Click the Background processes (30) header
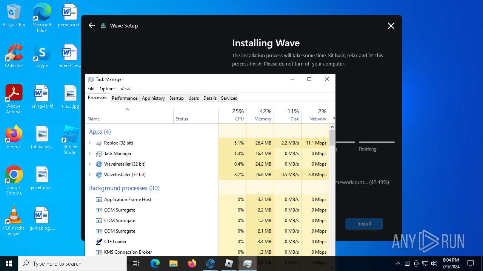Viewport: 483px width, 271px height. pos(124,188)
